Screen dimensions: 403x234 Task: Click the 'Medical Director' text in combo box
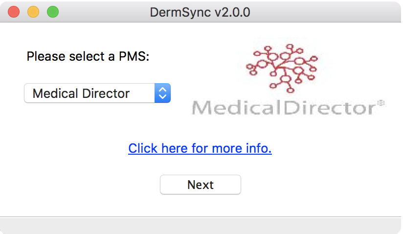point(81,93)
